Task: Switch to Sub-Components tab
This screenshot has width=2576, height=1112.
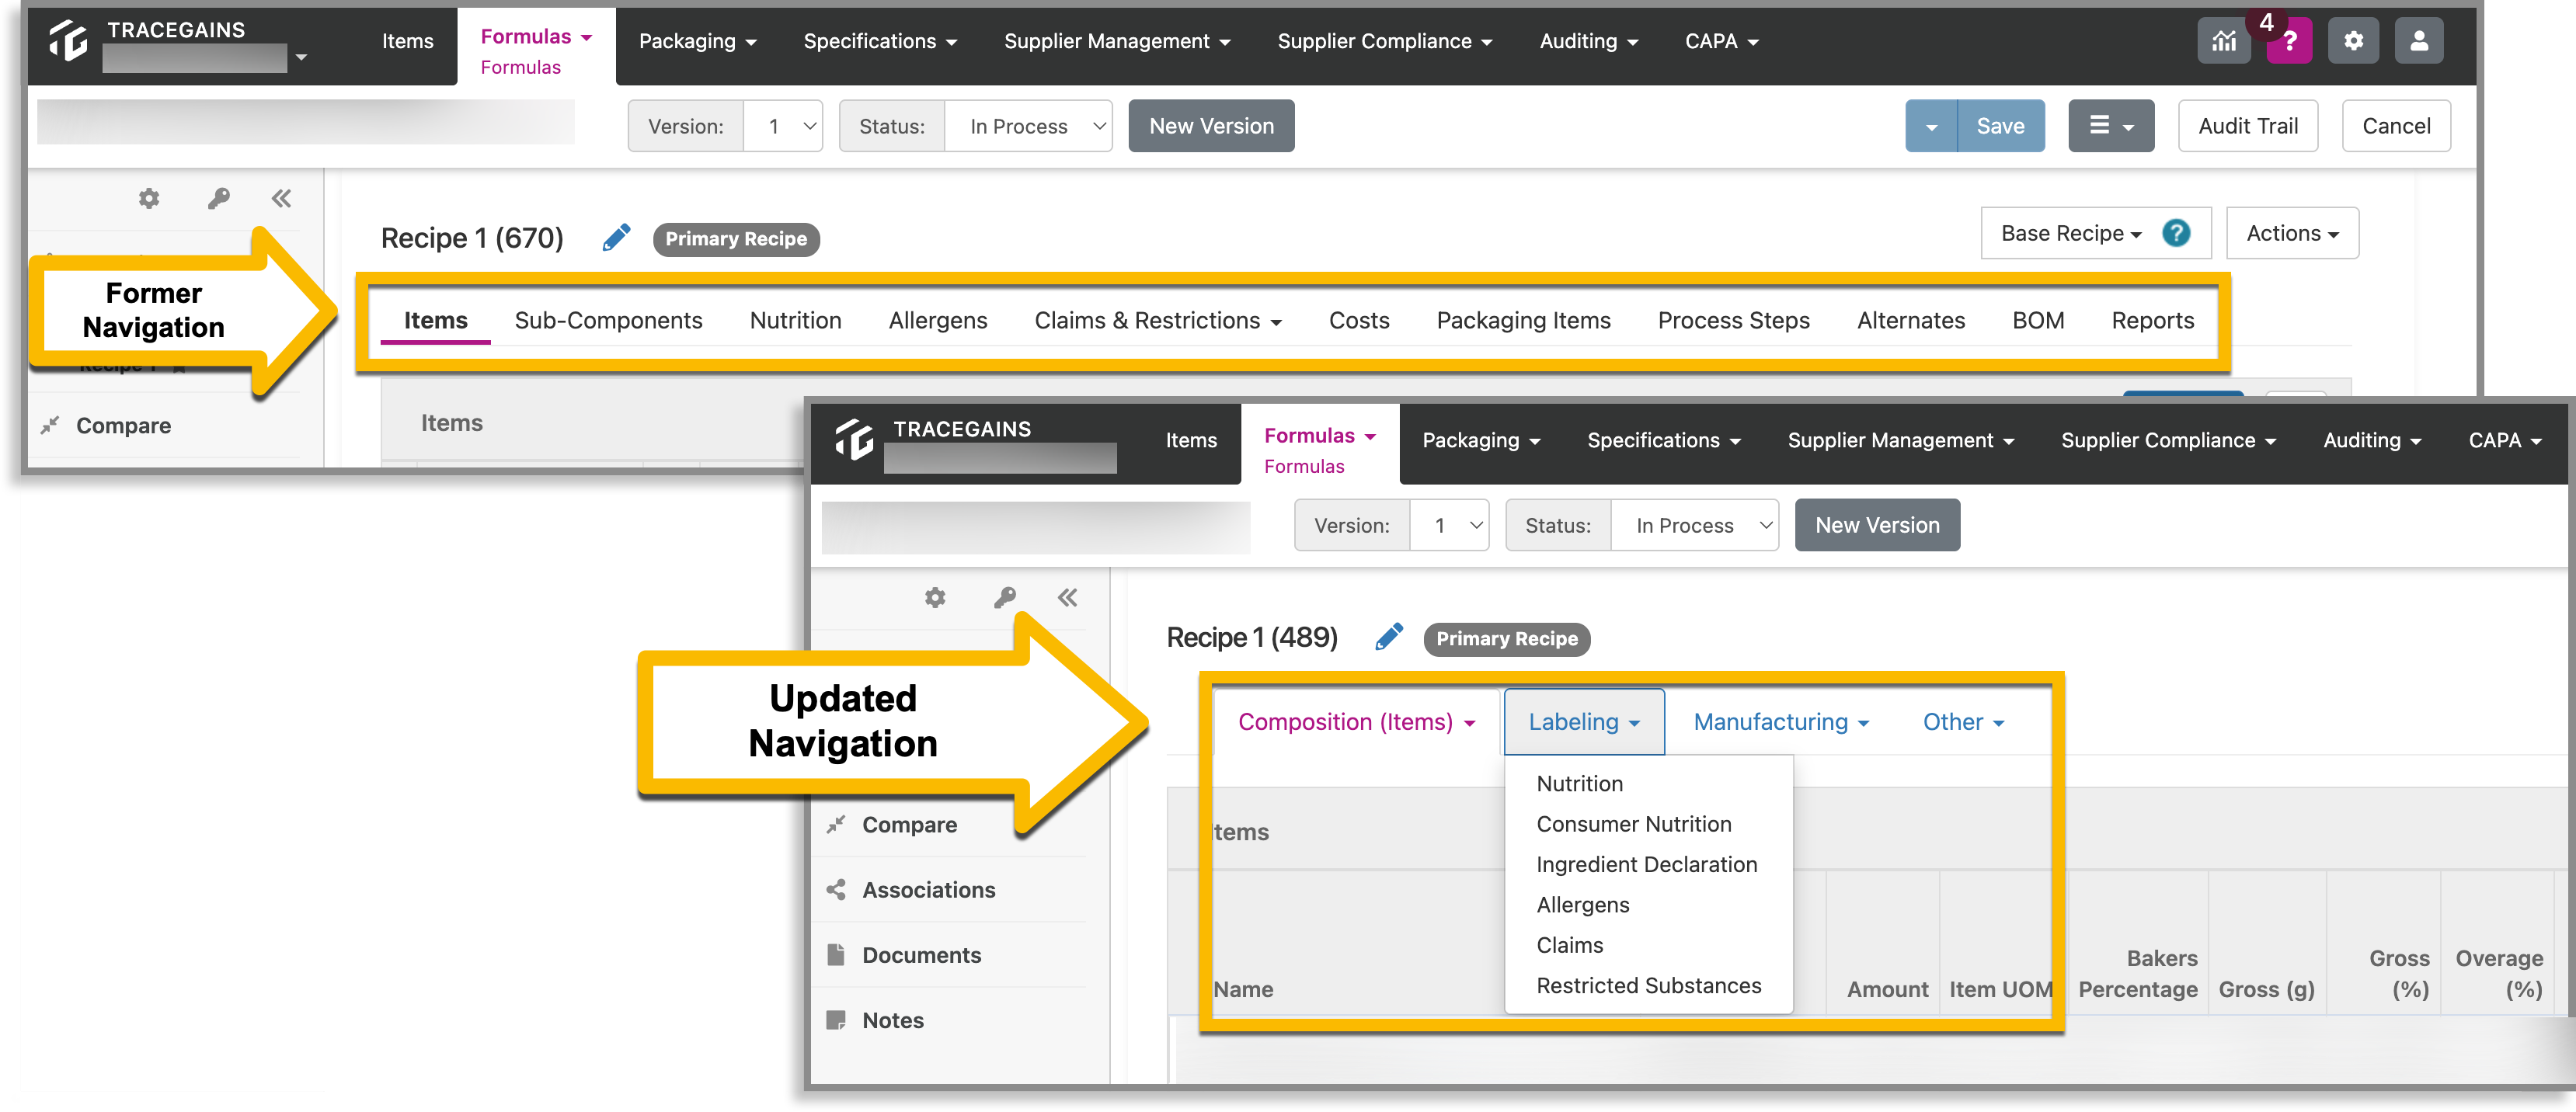Action: pos(608,320)
